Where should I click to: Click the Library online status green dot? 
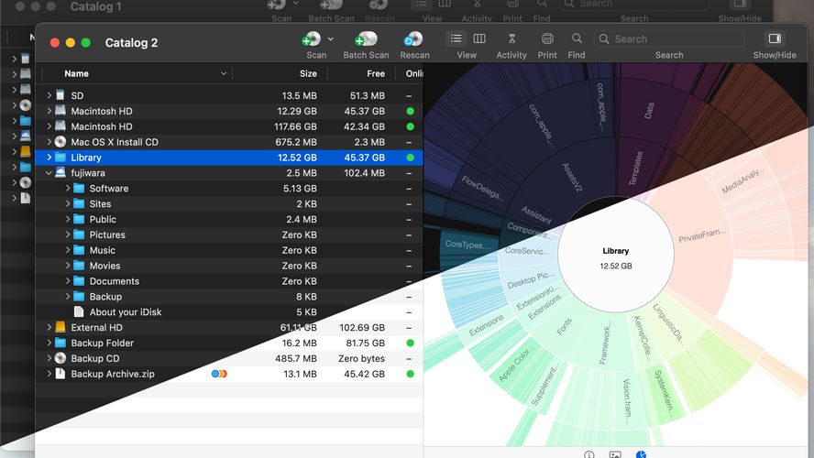click(x=410, y=158)
